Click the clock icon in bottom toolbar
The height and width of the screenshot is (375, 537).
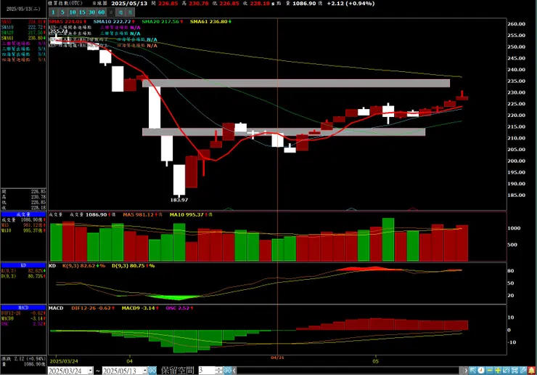481,371
